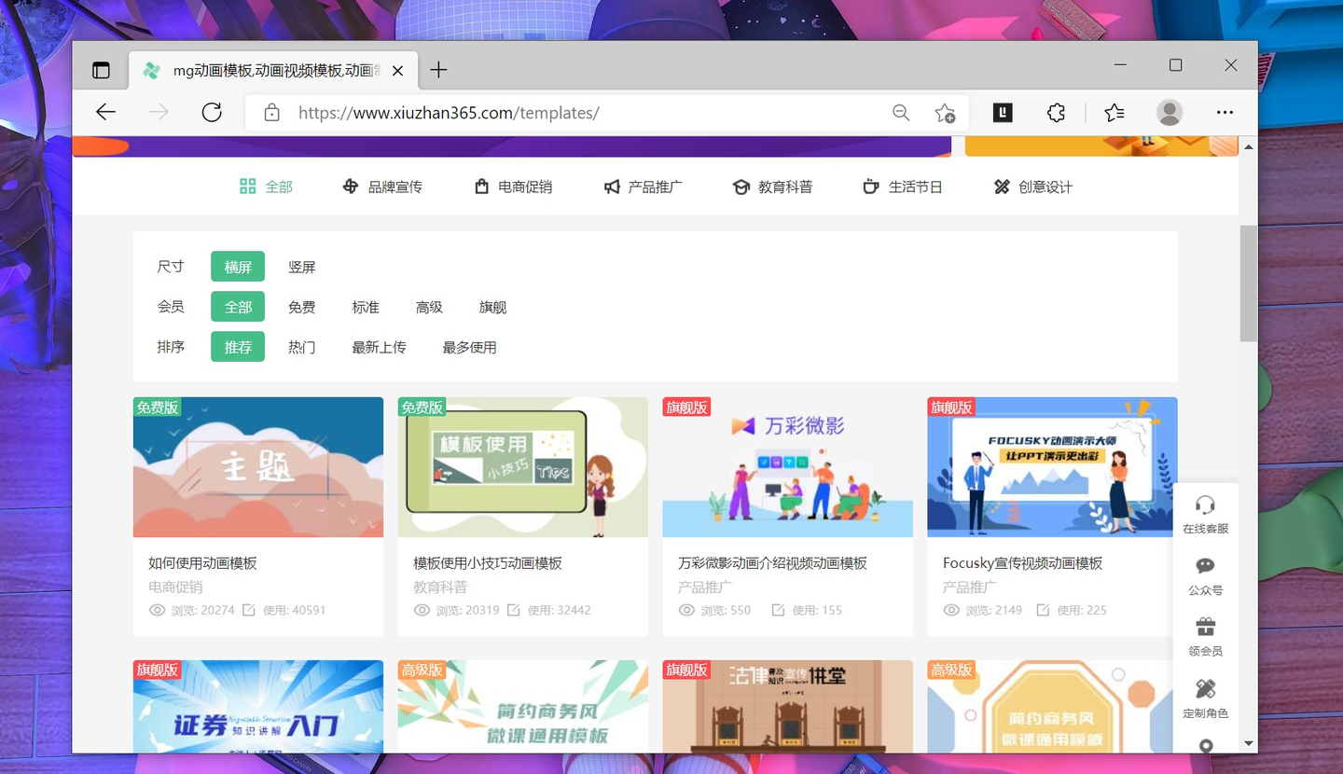Choose 标准 membership filter

tap(366, 307)
